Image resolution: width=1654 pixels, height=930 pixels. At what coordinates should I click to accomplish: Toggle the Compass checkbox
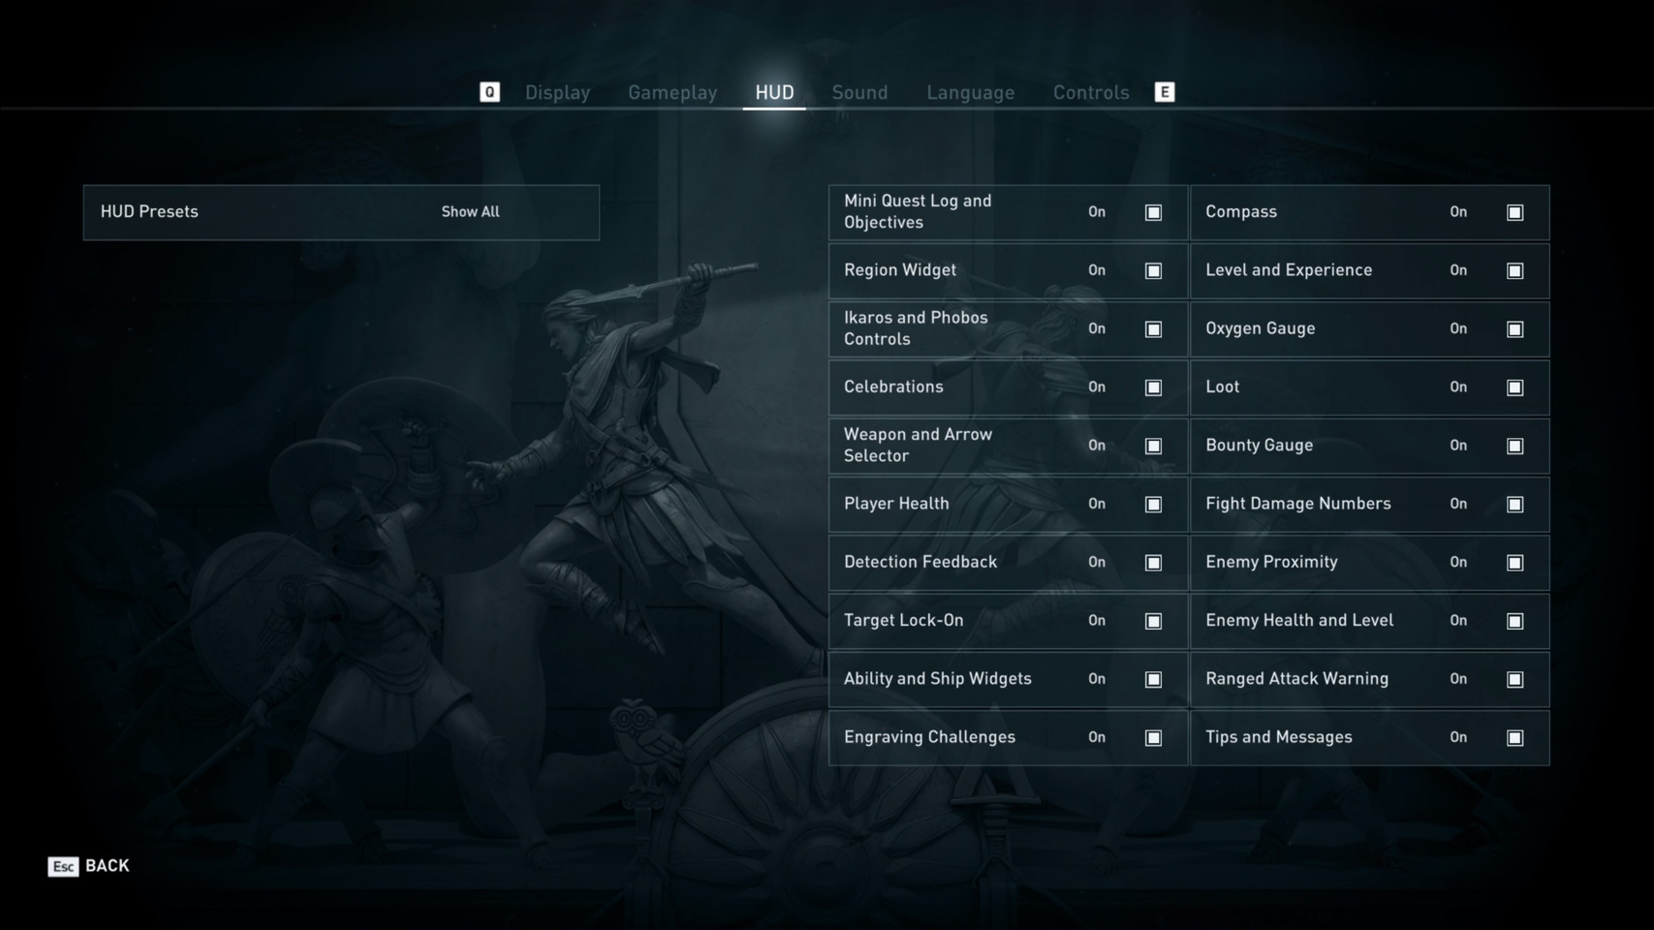(x=1515, y=212)
